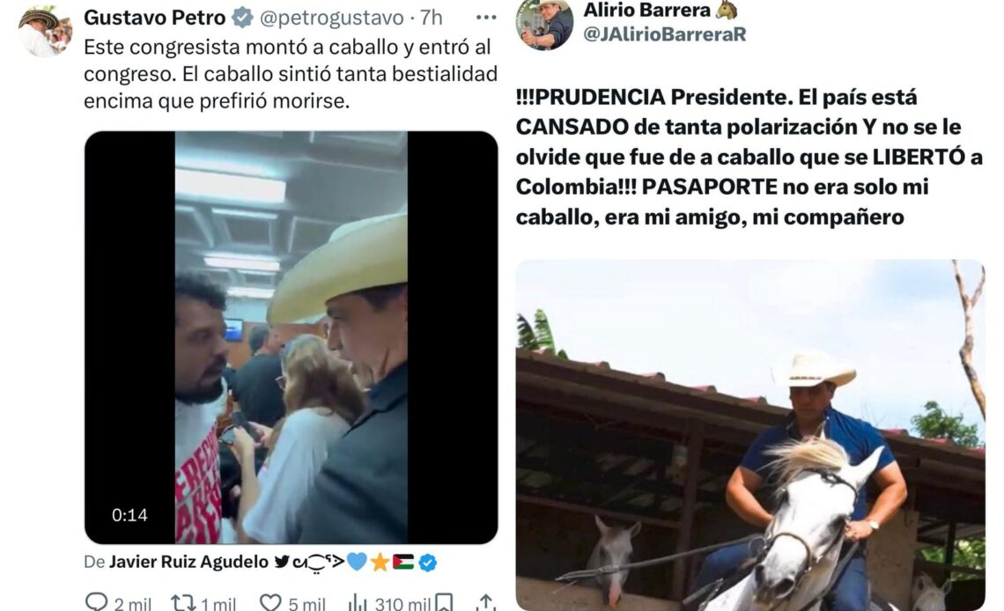The height and width of the screenshot is (611, 1004).
Task: Click the Alirio Barrera display name
Action: click(646, 10)
